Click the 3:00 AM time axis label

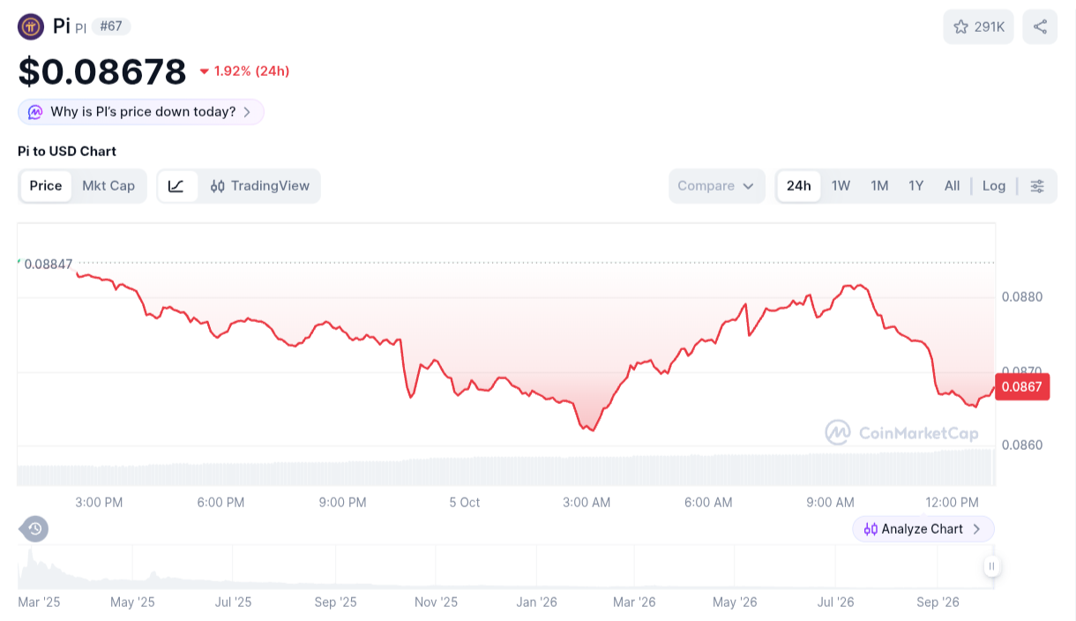[587, 503]
